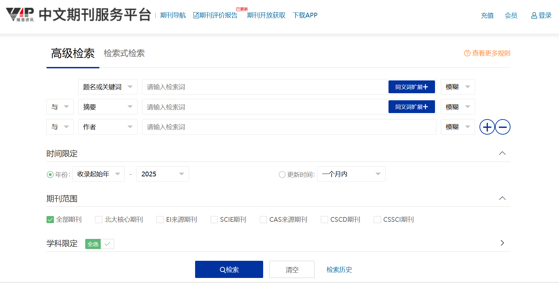
Task: Enable the 北大核心期刊 checkbox
Action: pos(99,220)
